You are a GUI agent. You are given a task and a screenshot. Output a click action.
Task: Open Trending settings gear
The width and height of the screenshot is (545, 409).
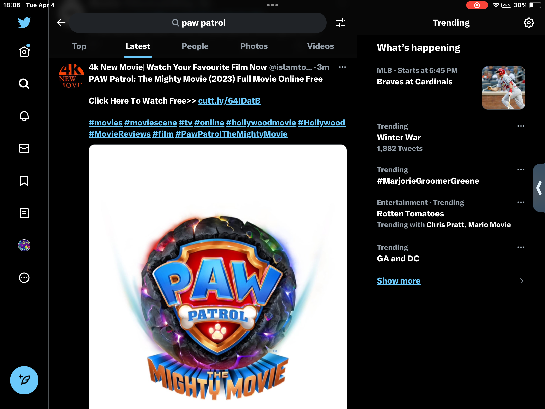click(x=529, y=23)
